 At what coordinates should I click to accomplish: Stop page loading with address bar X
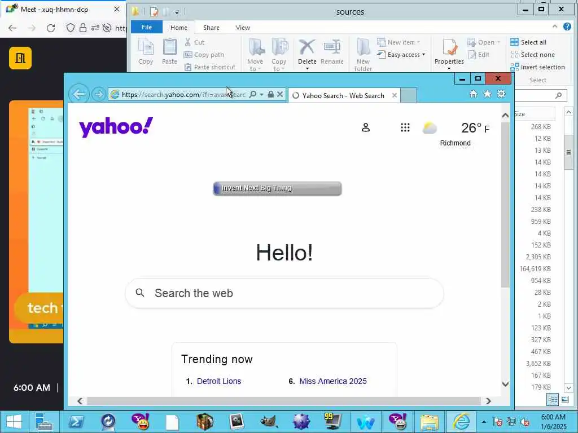[x=280, y=95]
